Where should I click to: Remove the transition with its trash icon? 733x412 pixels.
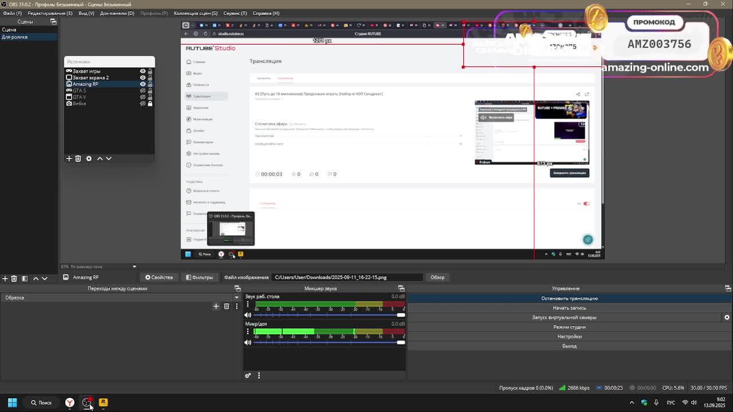click(226, 307)
